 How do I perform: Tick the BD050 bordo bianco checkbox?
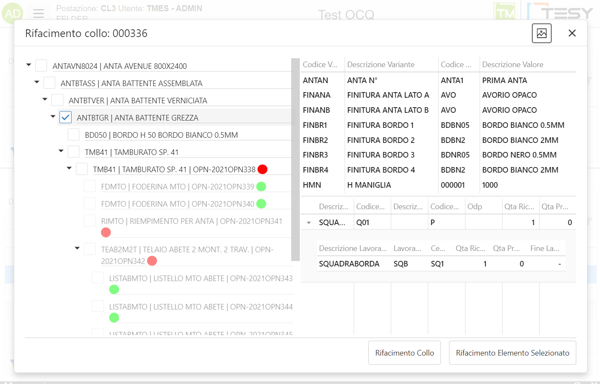[x=74, y=134]
